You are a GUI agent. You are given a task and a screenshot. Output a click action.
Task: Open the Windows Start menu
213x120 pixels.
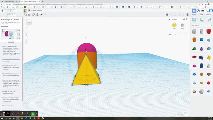point(2,118)
